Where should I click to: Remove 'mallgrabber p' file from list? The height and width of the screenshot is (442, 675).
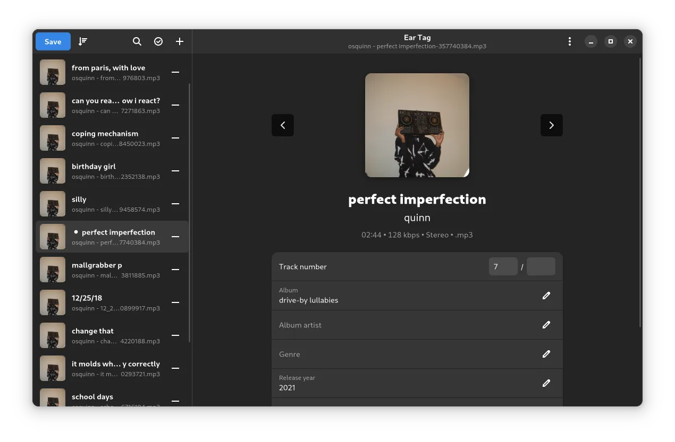click(175, 270)
